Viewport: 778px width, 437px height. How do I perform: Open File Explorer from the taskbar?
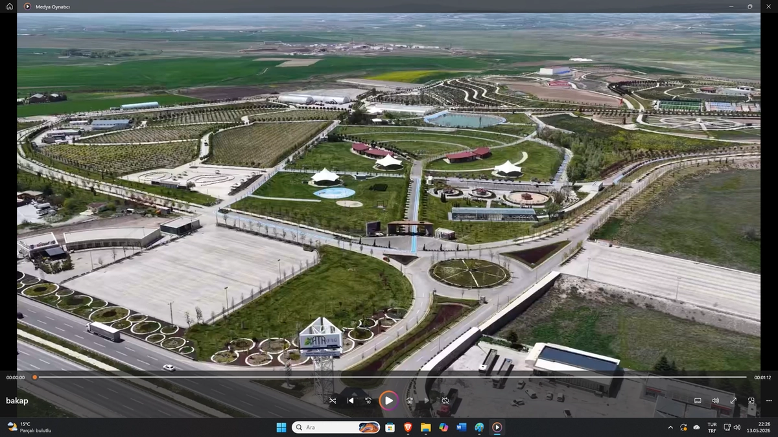click(x=425, y=427)
